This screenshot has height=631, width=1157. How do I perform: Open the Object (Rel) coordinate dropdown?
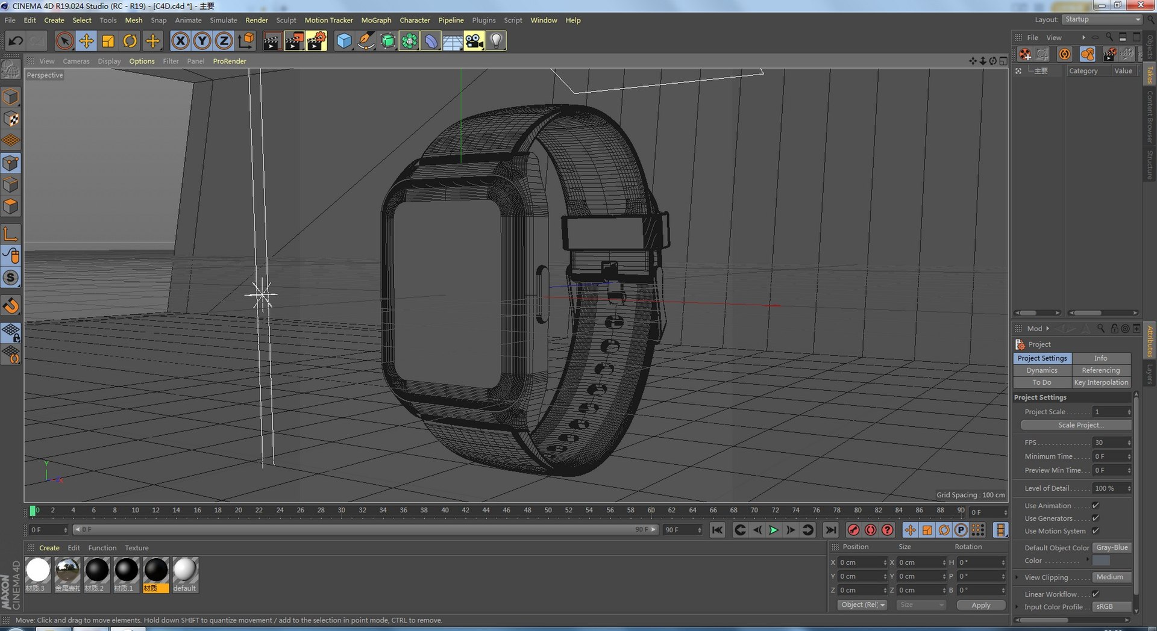tap(862, 605)
